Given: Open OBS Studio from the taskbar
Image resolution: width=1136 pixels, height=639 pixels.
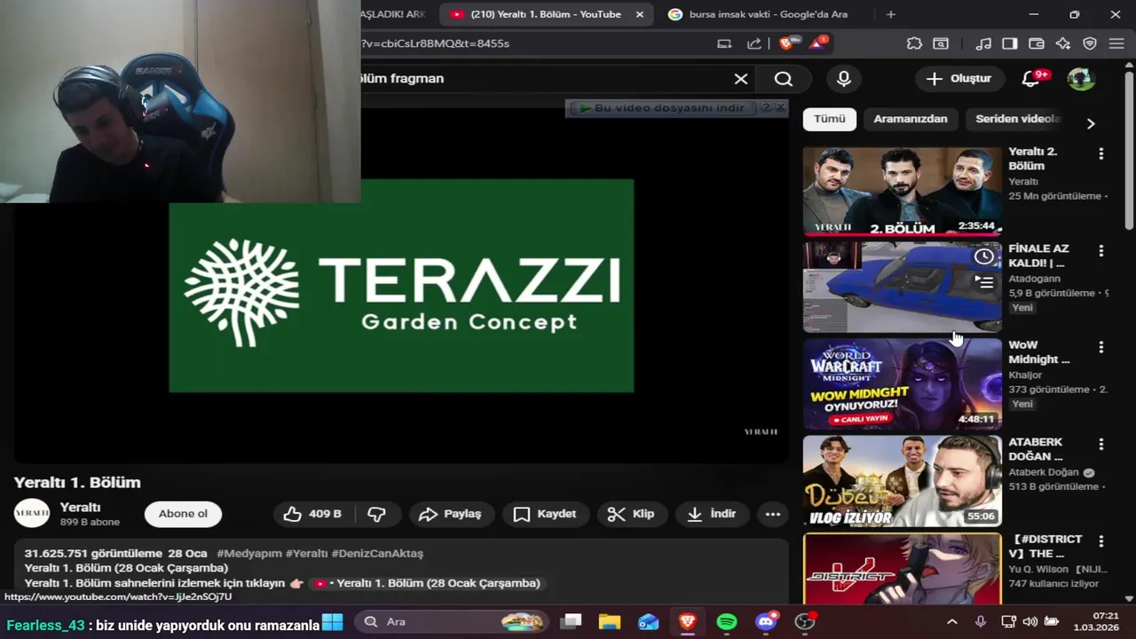Looking at the screenshot, I should point(805,622).
